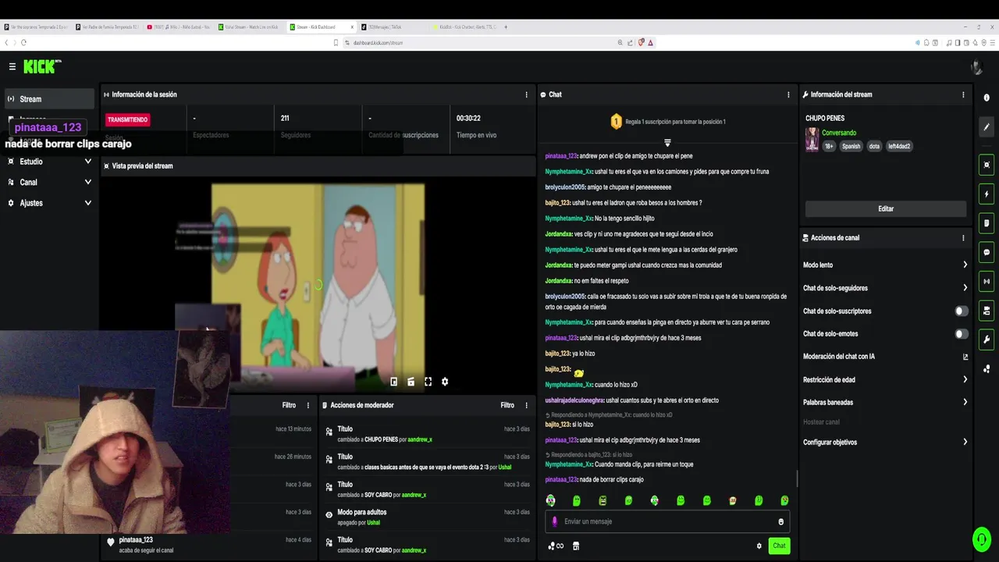Screen dimensions: 999x562
Task: Focus the Enviar un mensaje input field
Action: 667,521
